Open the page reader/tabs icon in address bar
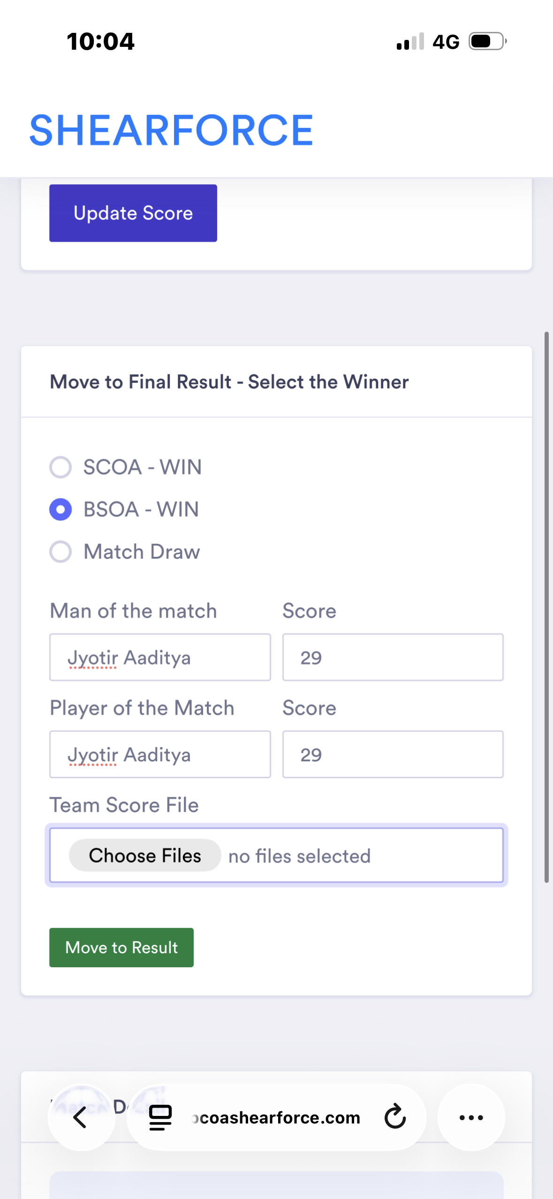 [x=160, y=1117]
